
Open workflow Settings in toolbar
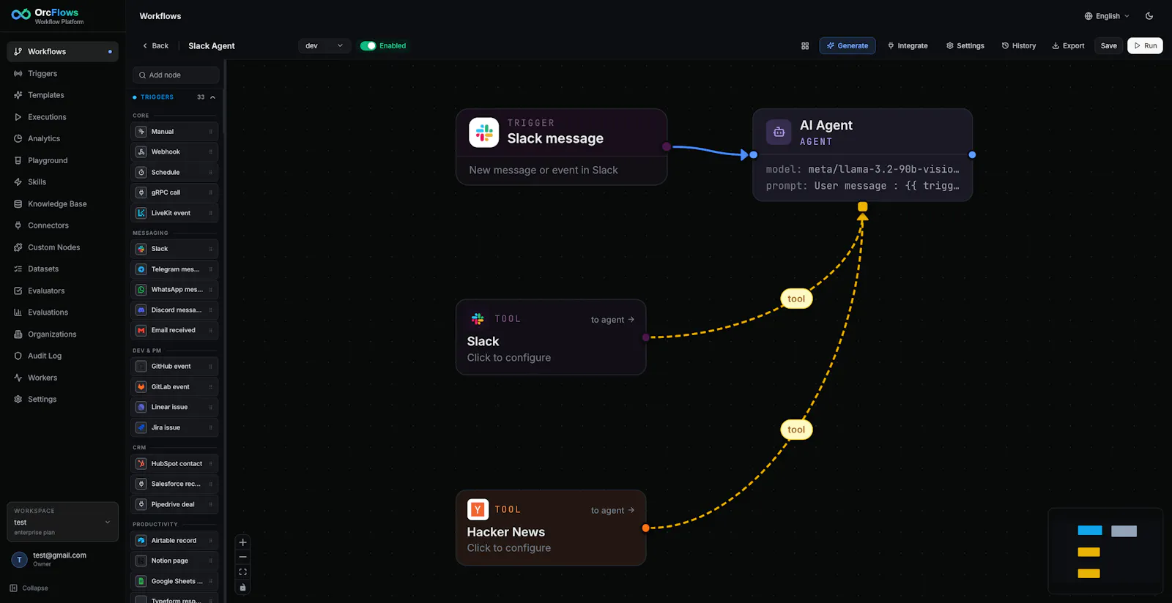965,45
